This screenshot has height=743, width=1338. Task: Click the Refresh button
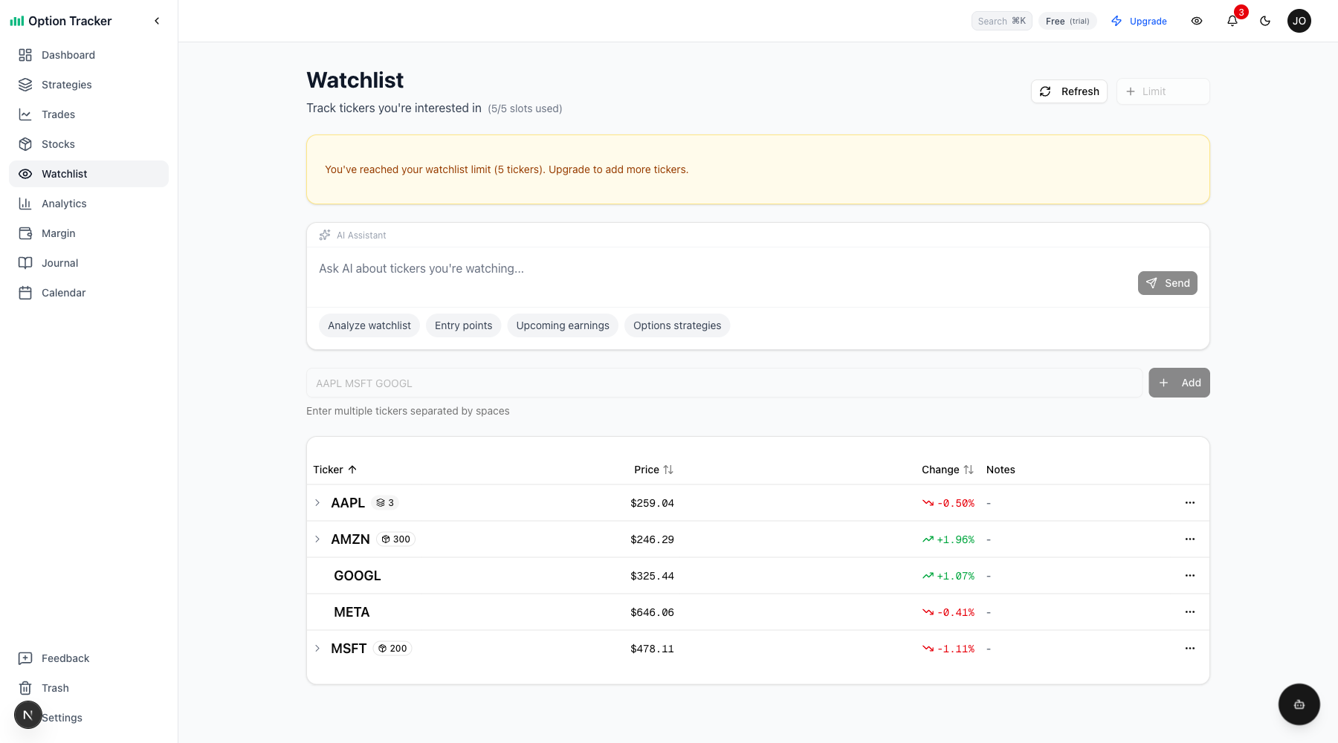[x=1069, y=91]
